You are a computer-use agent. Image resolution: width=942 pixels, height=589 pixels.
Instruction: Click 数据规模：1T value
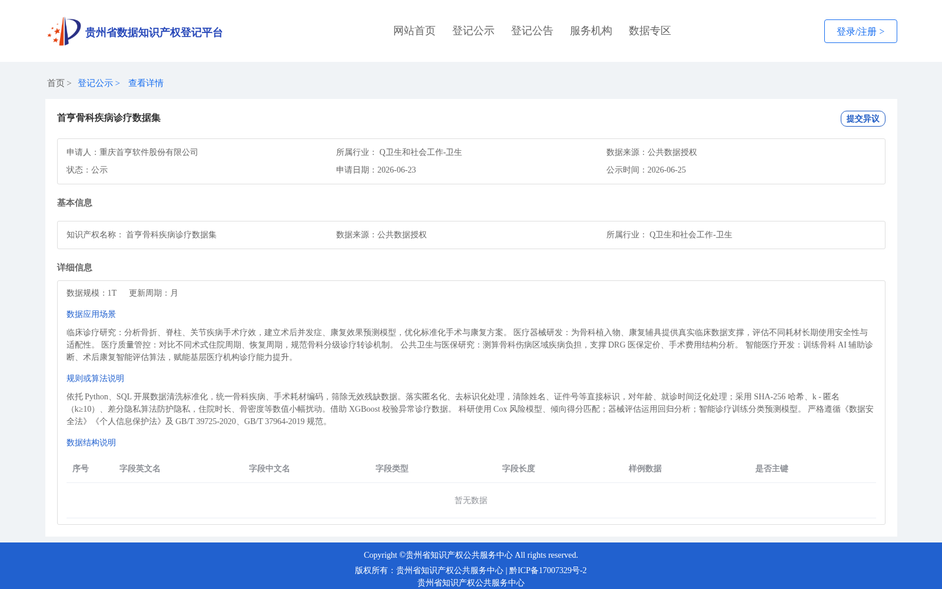pos(92,293)
